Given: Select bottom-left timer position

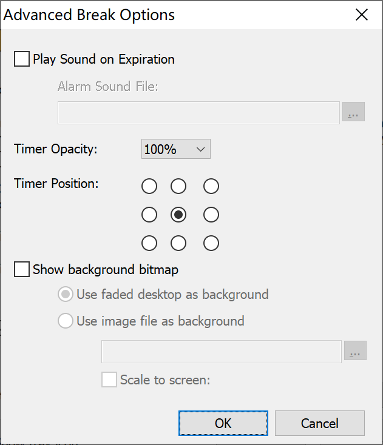Looking at the screenshot, I should (x=149, y=243).
